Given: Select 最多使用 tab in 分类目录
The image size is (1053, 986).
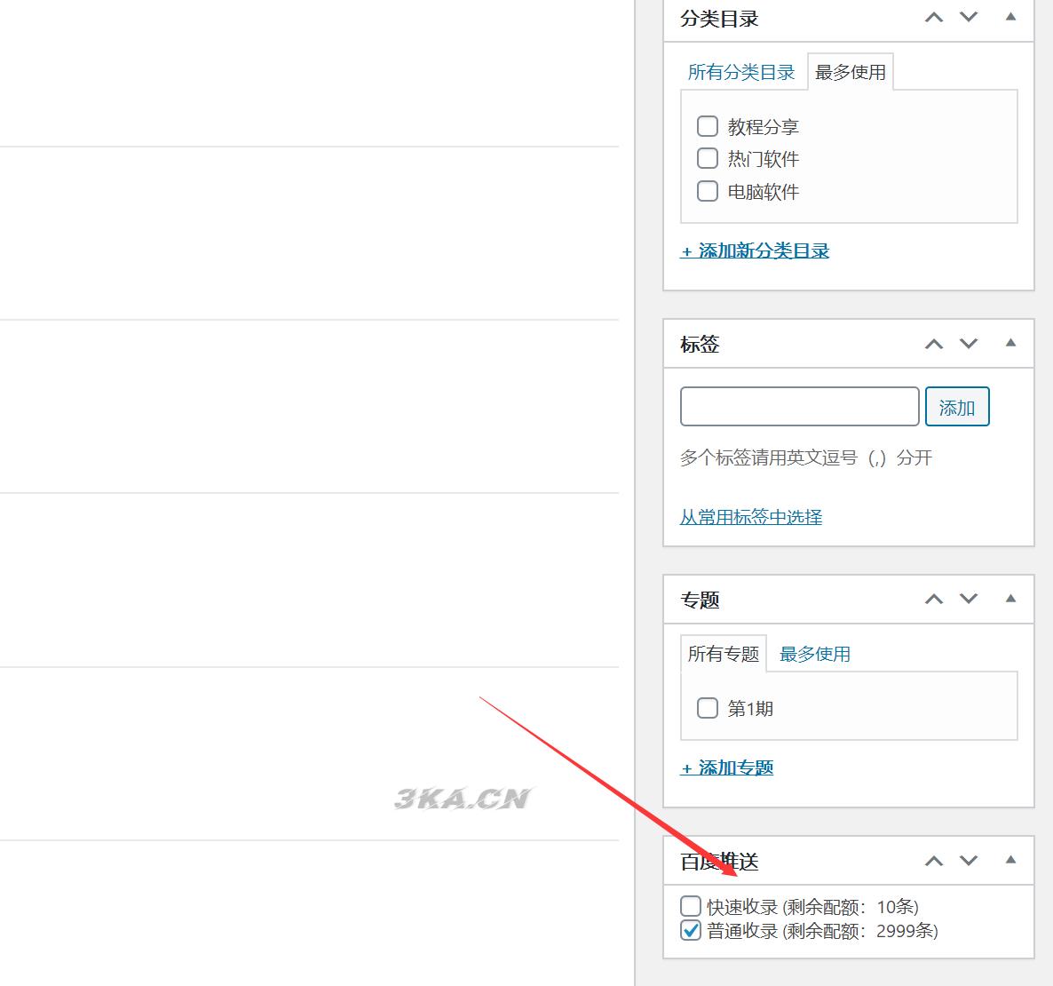Looking at the screenshot, I should tap(851, 72).
